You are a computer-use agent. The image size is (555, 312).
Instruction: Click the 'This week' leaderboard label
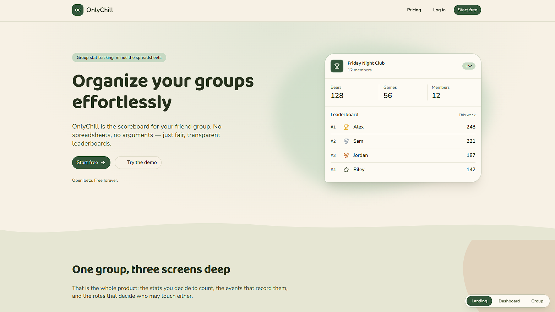467,115
